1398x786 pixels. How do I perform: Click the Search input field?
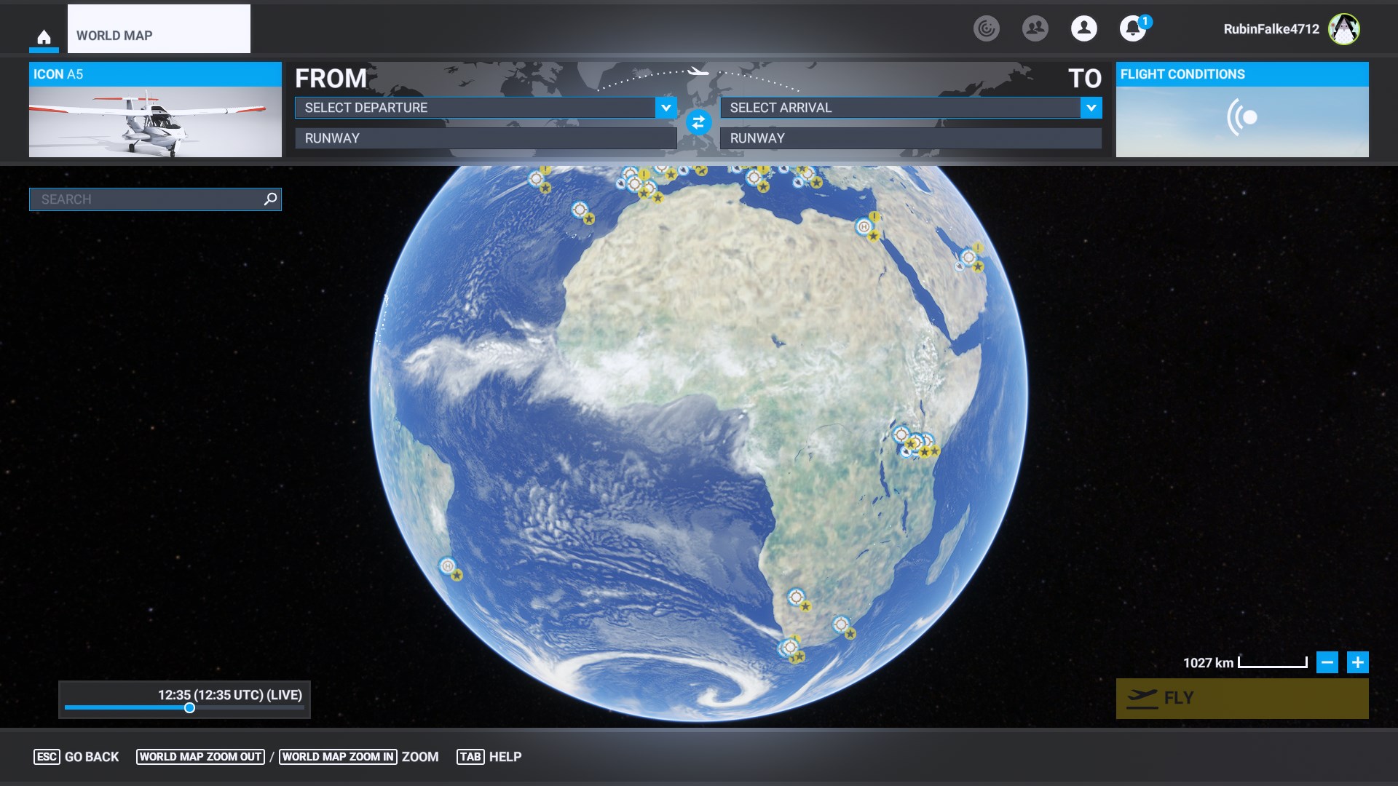(146, 199)
